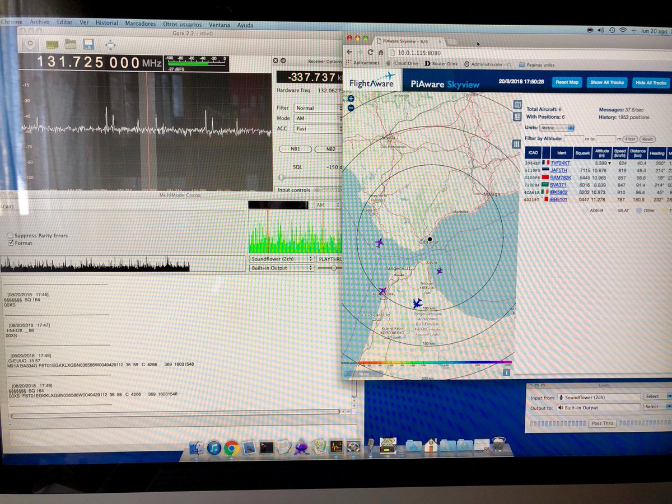Click the Pass Thru button in LineIn
Screen dimensions: 672x504
coord(603,423)
